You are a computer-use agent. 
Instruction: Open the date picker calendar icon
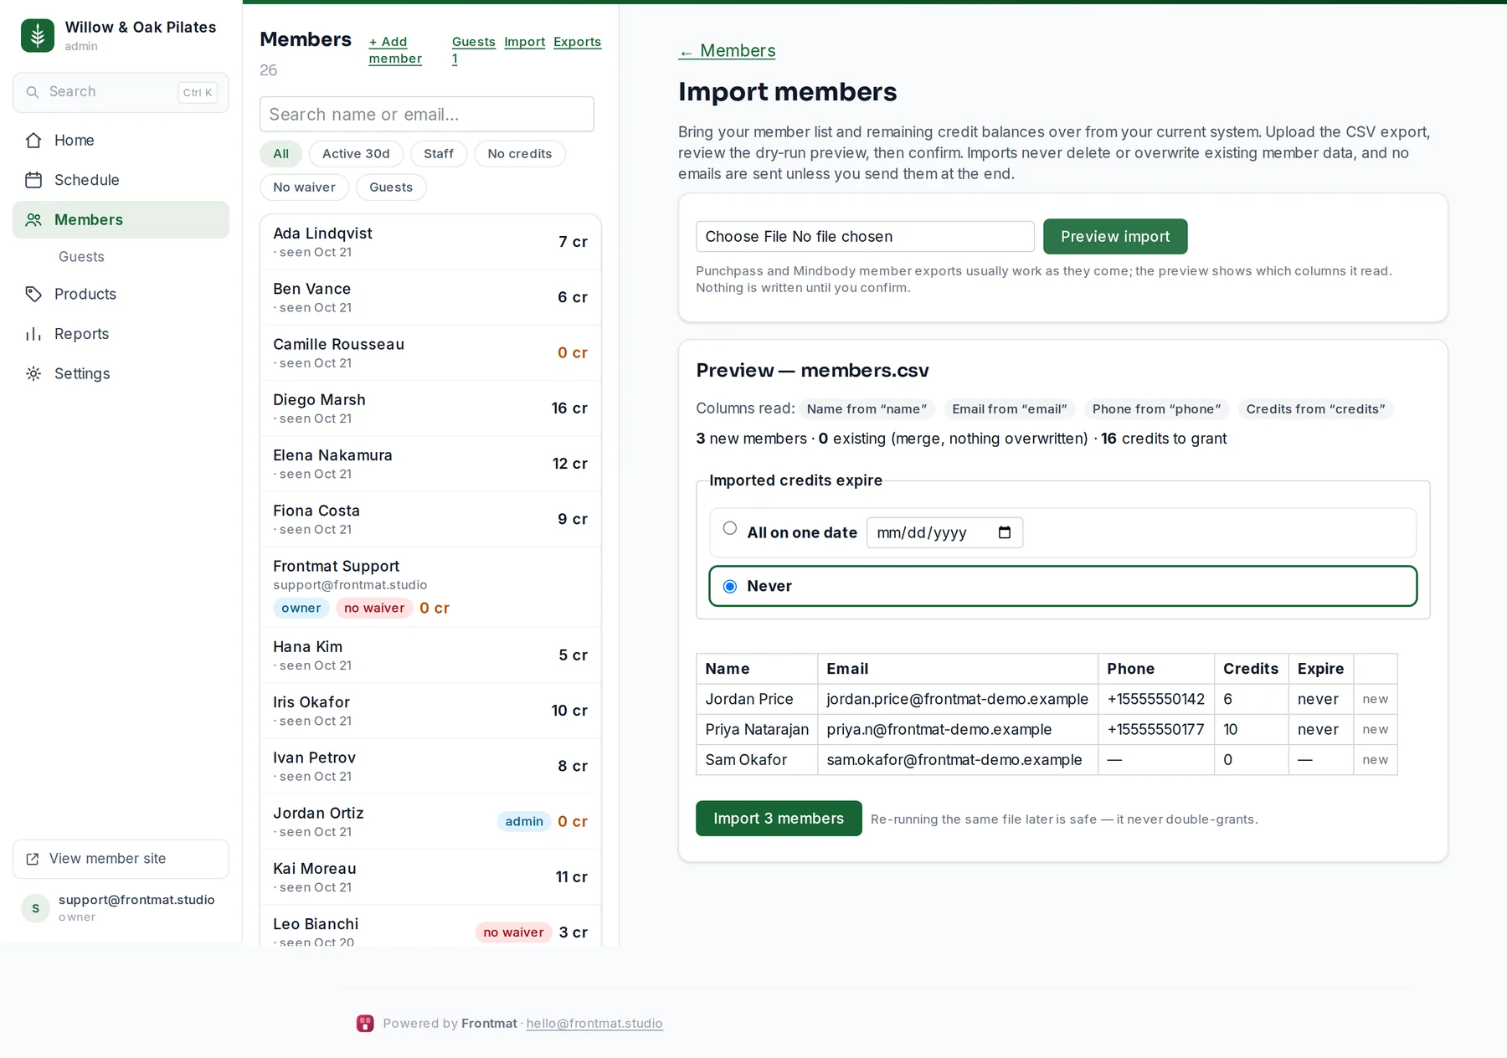1005,532
